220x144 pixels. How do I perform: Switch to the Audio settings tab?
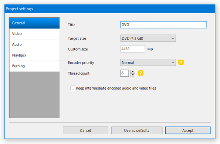pos(34,44)
